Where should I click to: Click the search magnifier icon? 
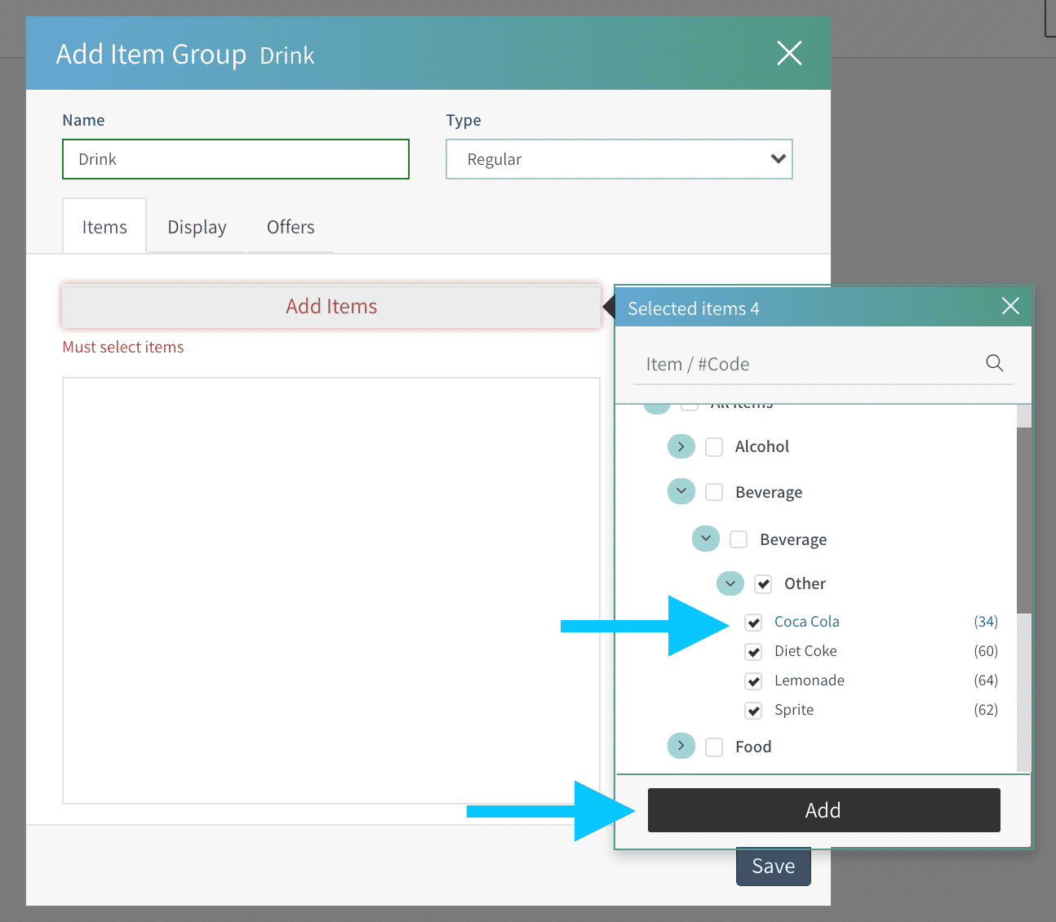point(994,363)
